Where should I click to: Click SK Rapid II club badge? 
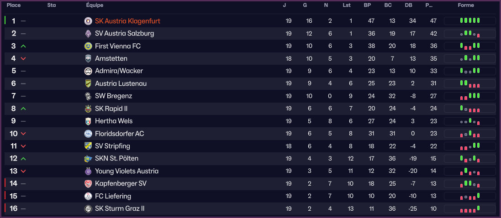[88, 109]
